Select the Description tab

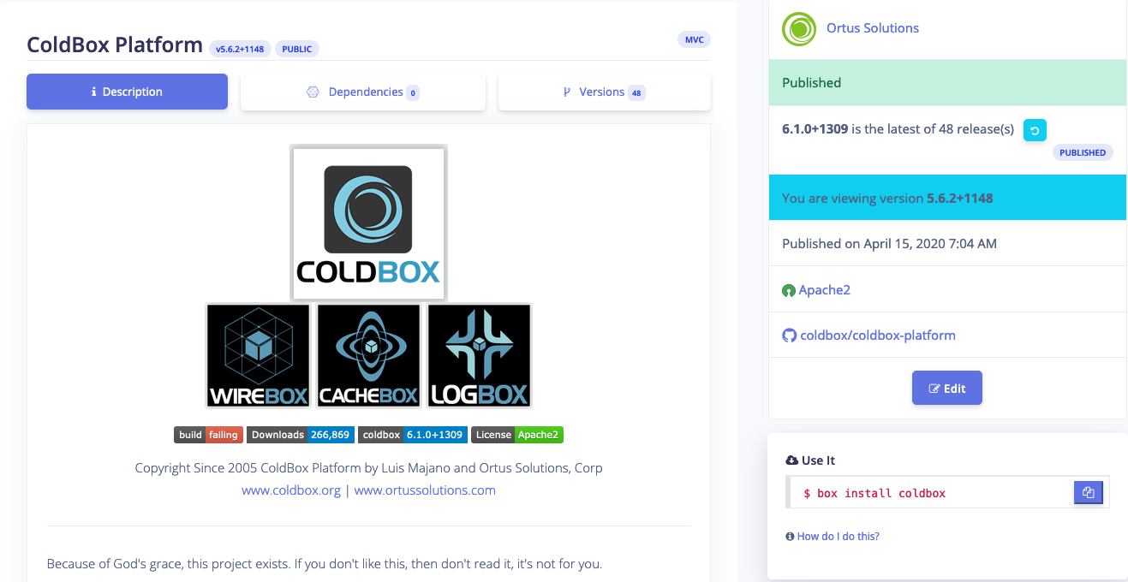(127, 92)
